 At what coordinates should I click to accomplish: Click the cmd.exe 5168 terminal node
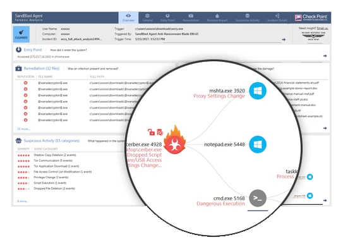click(258, 198)
